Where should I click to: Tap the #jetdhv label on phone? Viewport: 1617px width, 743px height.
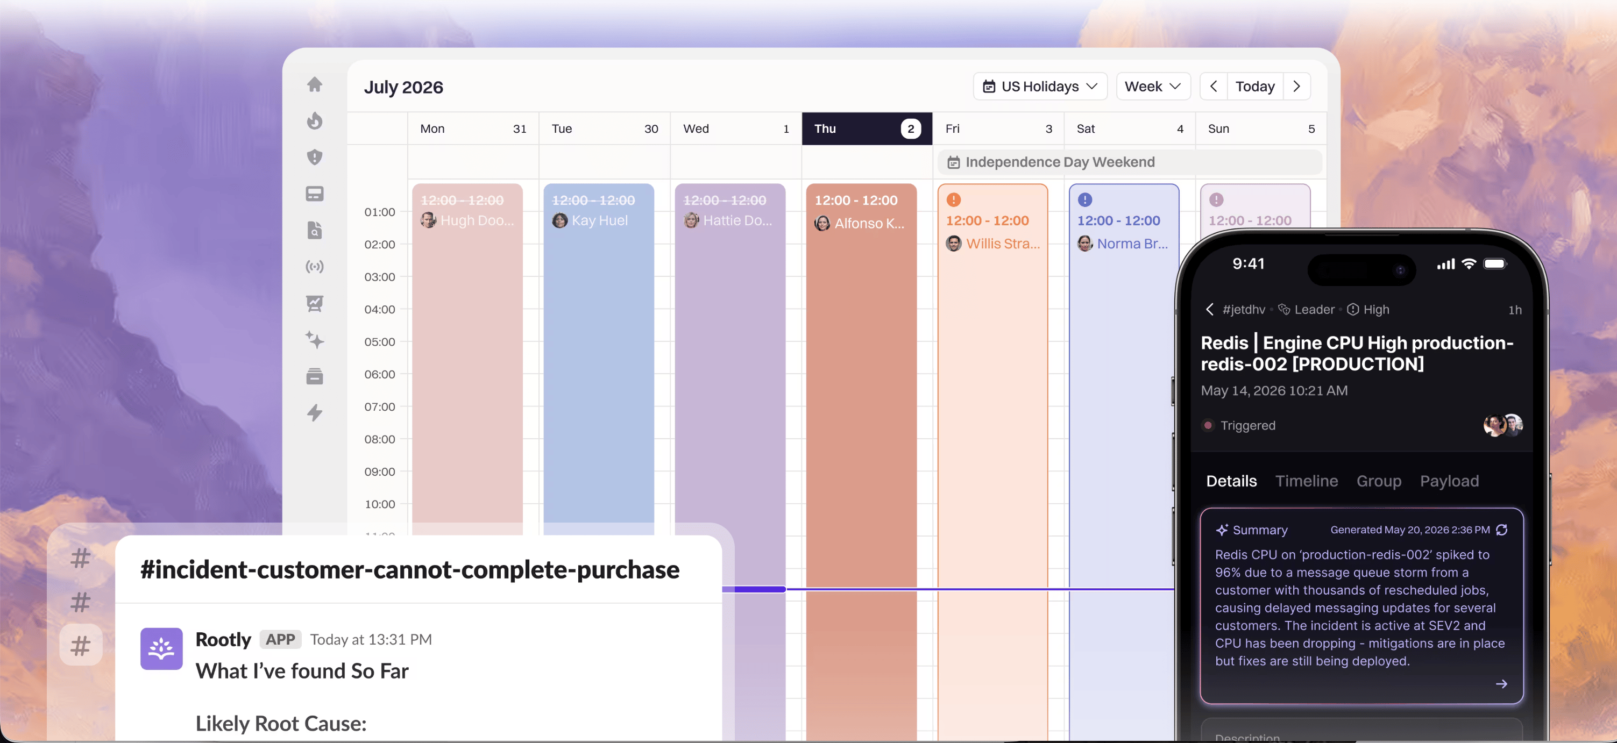point(1244,309)
